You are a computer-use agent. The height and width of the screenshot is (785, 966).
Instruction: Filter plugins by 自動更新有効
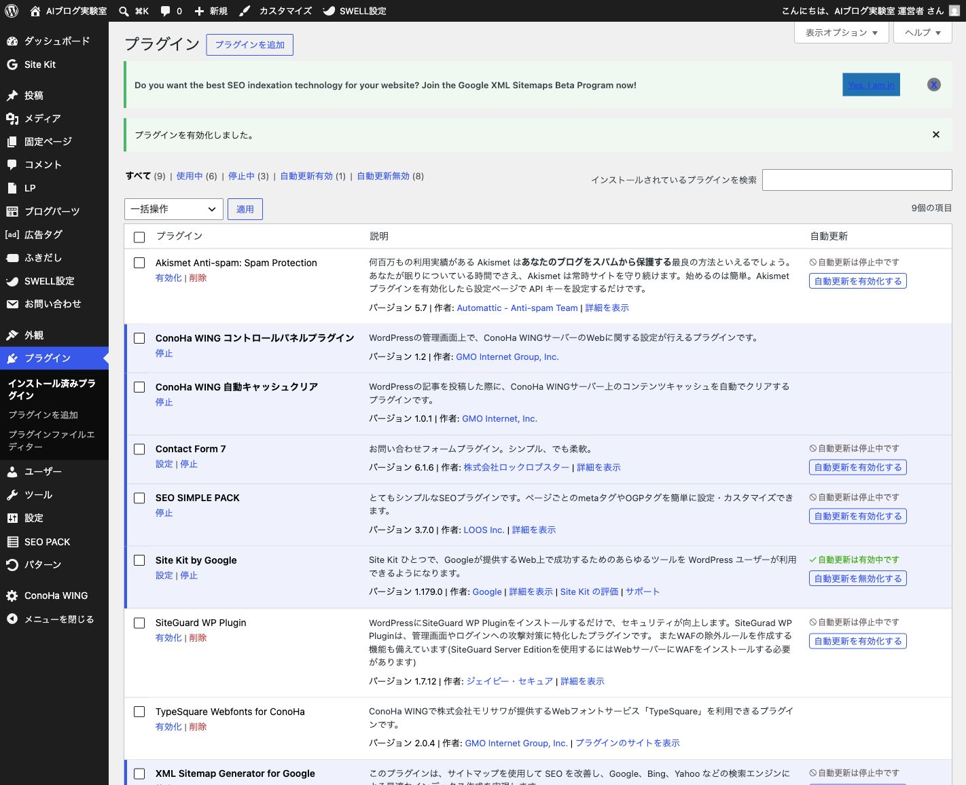pos(306,176)
